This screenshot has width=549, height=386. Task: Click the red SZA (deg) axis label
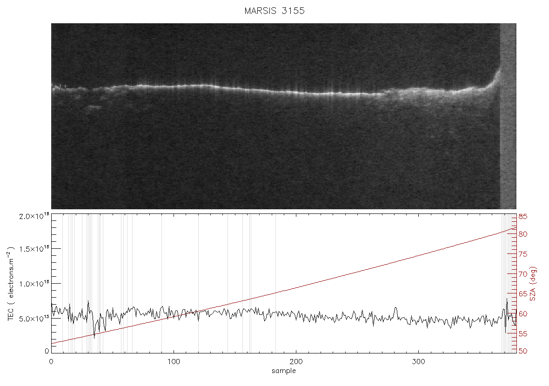533,284
